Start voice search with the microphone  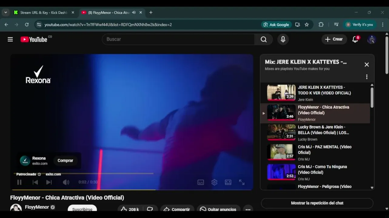[x=283, y=39]
